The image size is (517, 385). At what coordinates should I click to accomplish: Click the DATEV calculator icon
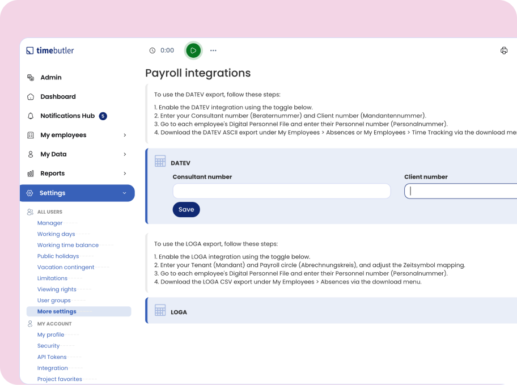click(x=160, y=161)
